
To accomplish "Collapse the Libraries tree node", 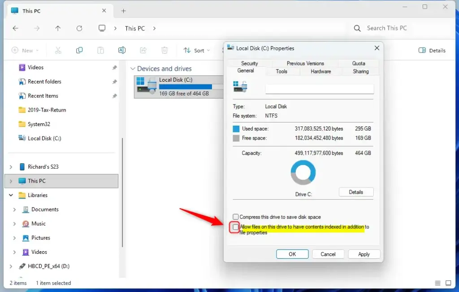I will tap(11, 195).
